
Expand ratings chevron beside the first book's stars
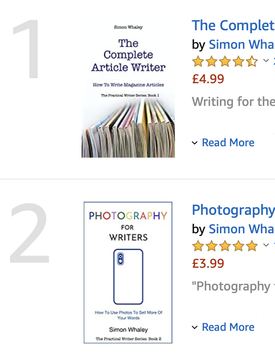tap(266, 61)
